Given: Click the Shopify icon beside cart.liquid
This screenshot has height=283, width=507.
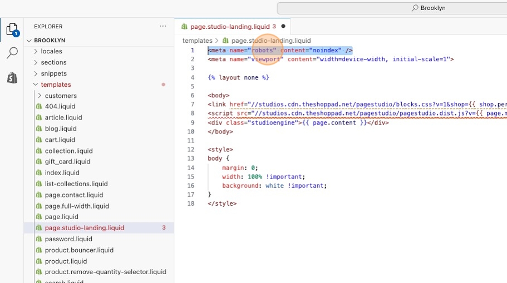Looking at the screenshot, I should tap(39, 140).
